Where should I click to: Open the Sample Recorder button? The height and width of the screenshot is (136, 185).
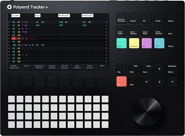pos(159,30)
